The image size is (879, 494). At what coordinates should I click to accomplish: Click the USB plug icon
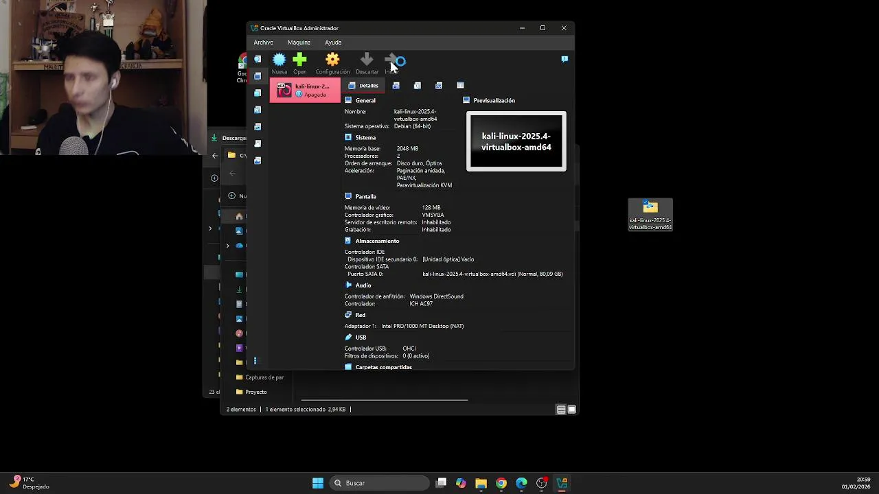click(348, 338)
